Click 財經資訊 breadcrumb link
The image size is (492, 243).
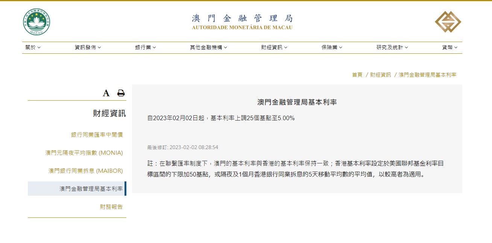380,75
